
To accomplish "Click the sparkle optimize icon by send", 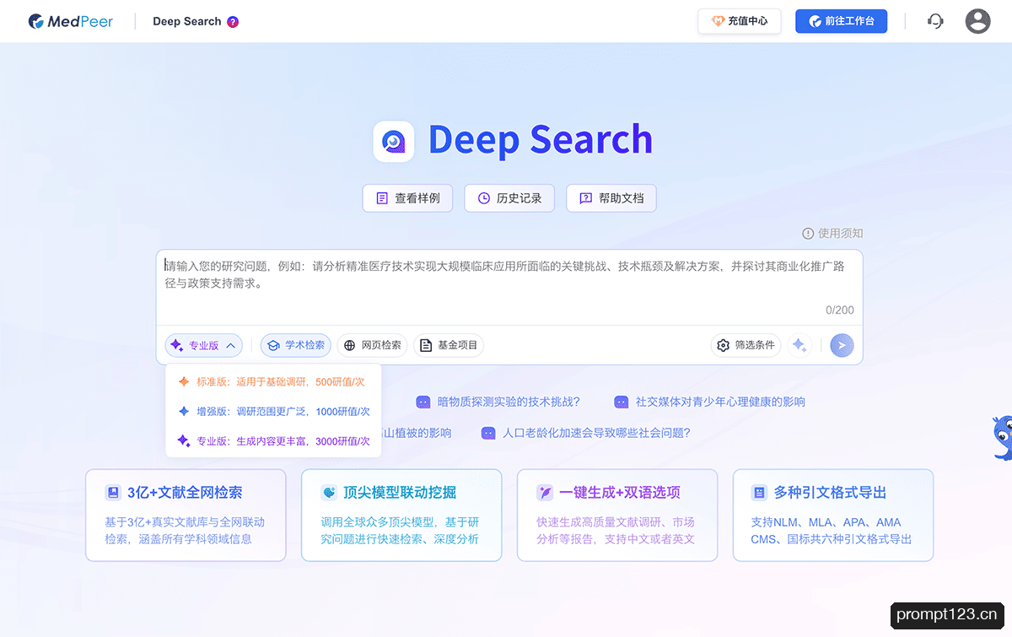I will [x=799, y=345].
